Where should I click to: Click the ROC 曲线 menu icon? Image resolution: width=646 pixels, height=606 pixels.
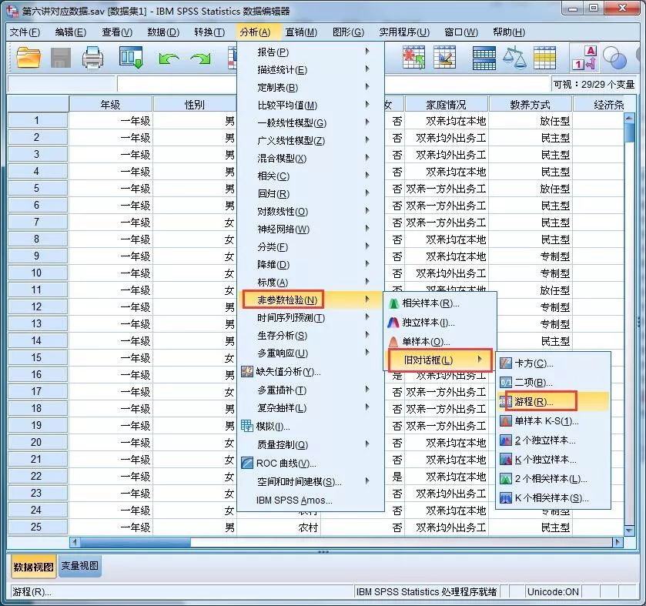[x=247, y=463]
